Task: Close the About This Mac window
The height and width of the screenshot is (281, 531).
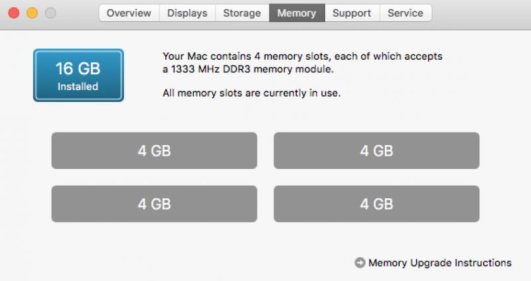Action: coord(13,13)
